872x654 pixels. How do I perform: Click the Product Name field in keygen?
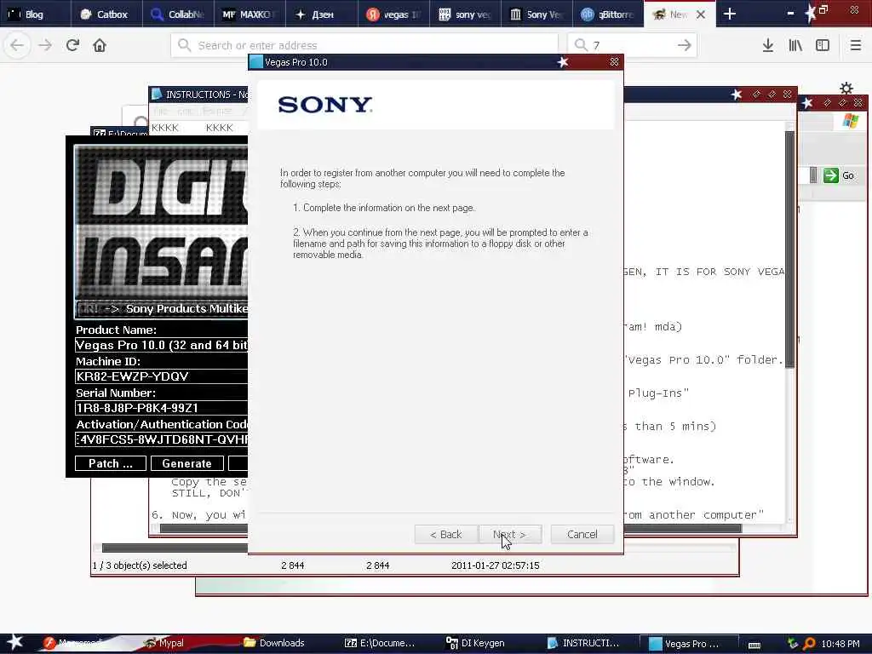coord(161,346)
